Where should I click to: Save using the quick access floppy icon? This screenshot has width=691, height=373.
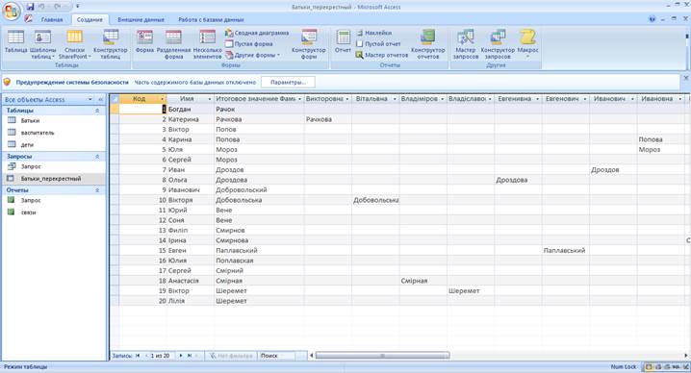(x=30, y=7)
